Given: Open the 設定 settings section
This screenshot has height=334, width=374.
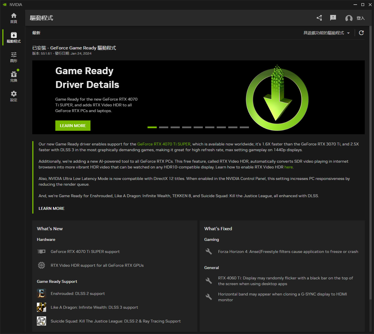Looking at the screenshot, I should pyautogui.click(x=14, y=96).
